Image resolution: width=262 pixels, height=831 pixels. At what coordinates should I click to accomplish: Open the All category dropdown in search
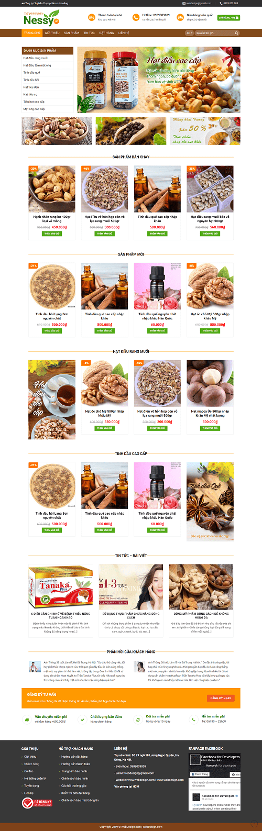(189, 33)
